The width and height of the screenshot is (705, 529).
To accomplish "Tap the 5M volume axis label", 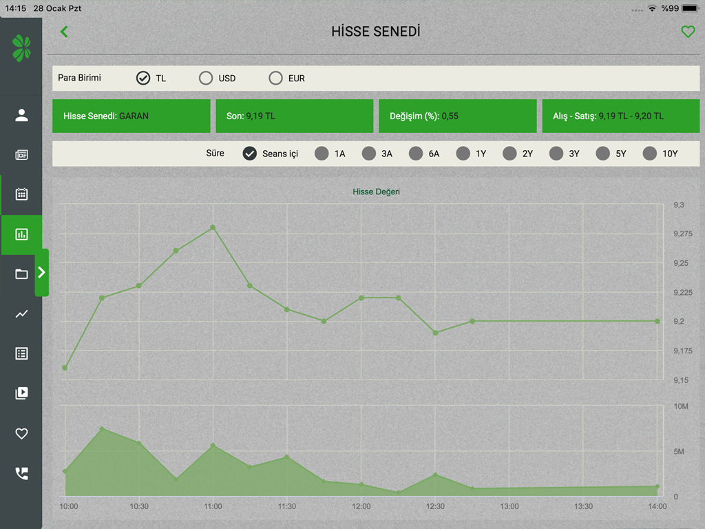I will pos(679,452).
